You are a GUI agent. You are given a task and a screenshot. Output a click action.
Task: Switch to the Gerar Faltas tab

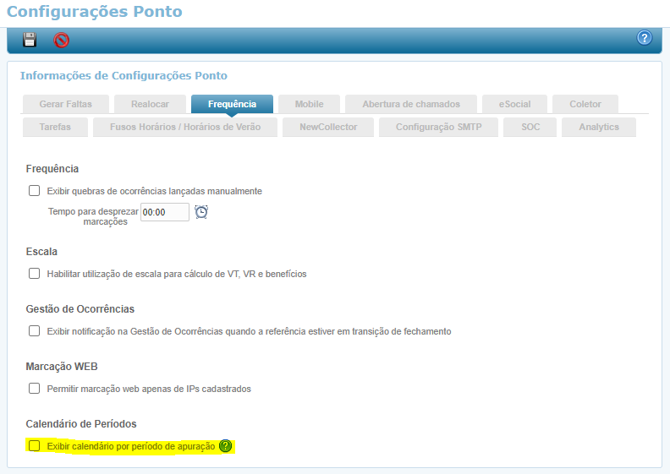point(65,104)
